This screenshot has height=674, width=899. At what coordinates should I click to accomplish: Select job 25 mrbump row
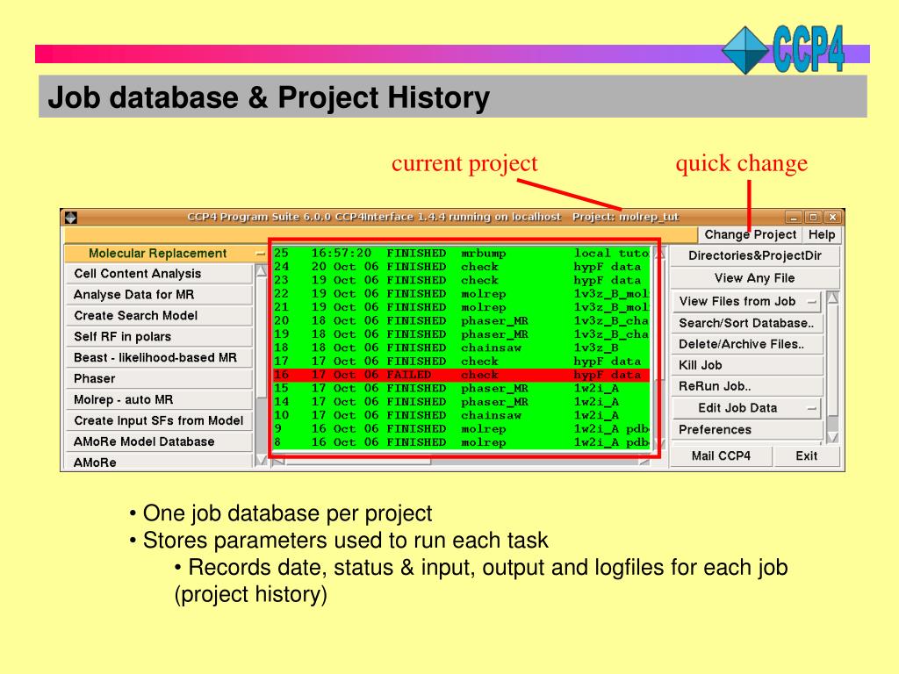click(462, 254)
